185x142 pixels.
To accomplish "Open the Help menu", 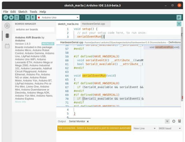I will 43,12.
